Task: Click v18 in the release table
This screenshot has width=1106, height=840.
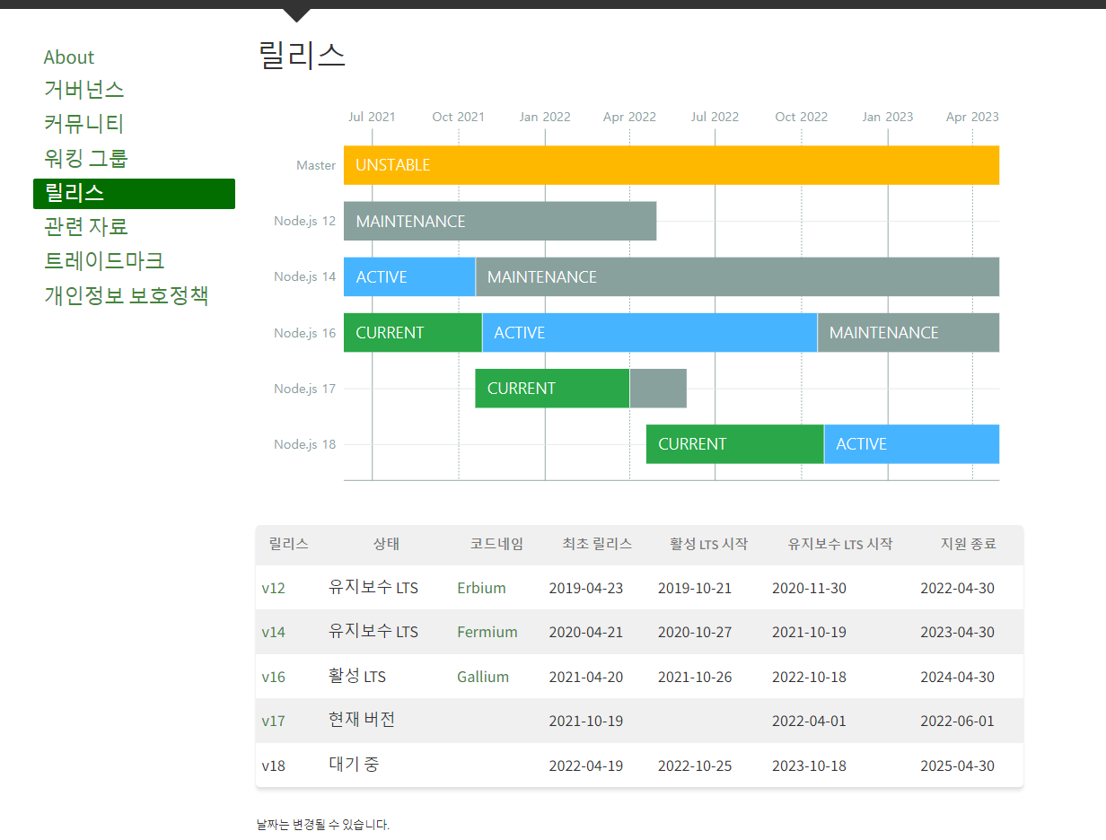Action: [x=273, y=766]
